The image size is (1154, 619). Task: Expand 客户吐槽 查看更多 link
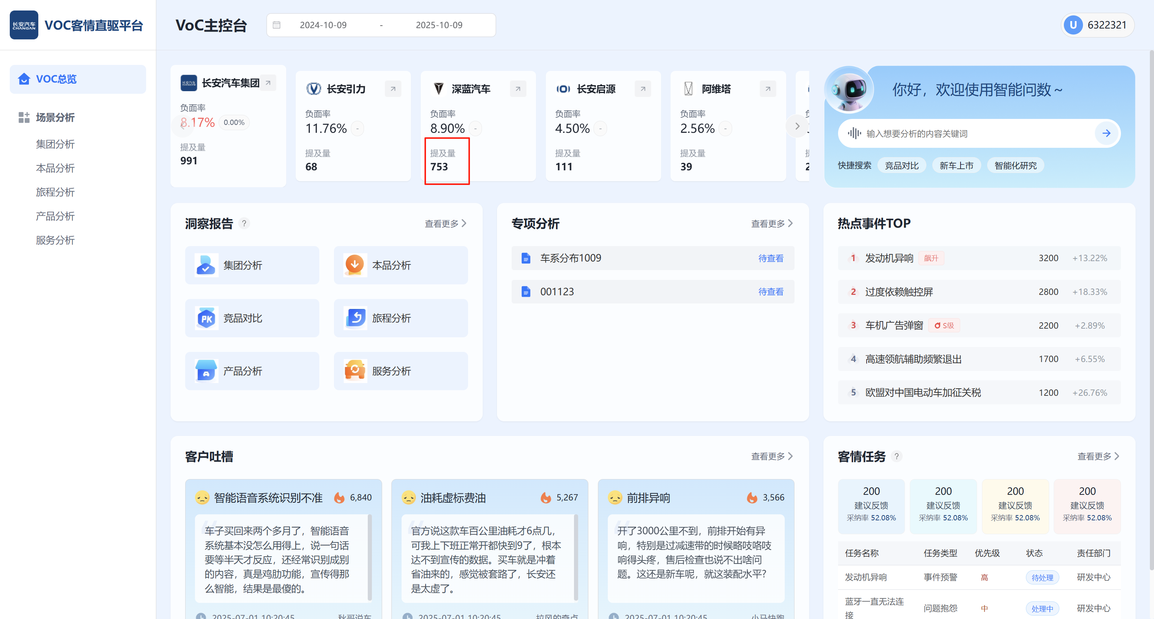point(772,456)
